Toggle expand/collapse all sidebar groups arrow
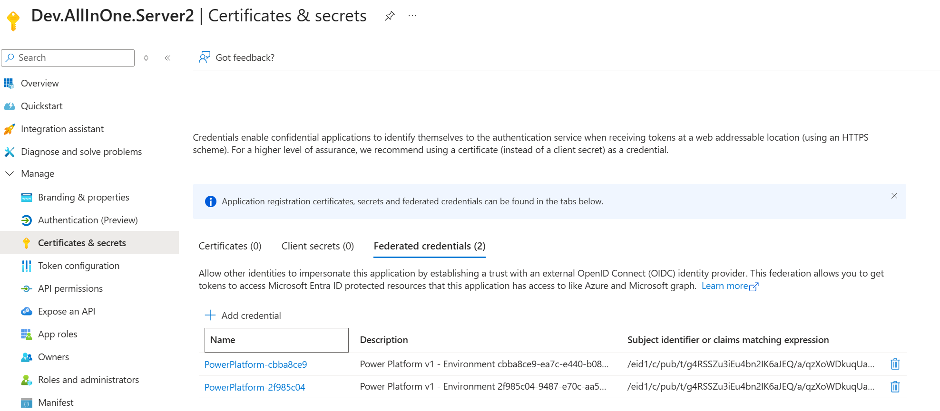Screen dimensions: 940x411 (x=146, y=58)
